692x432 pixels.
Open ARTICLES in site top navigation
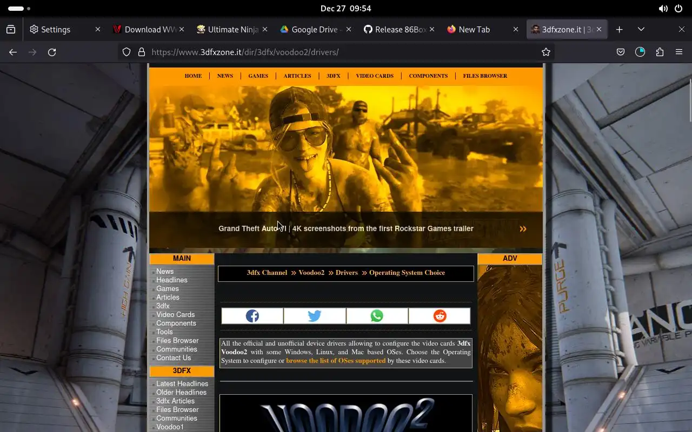coord(297,76)
